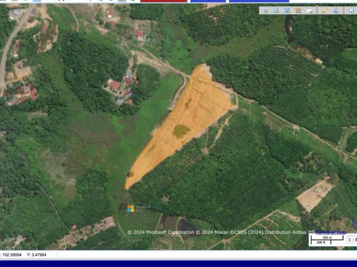Click the X coordinate value 102.39594

12,255
